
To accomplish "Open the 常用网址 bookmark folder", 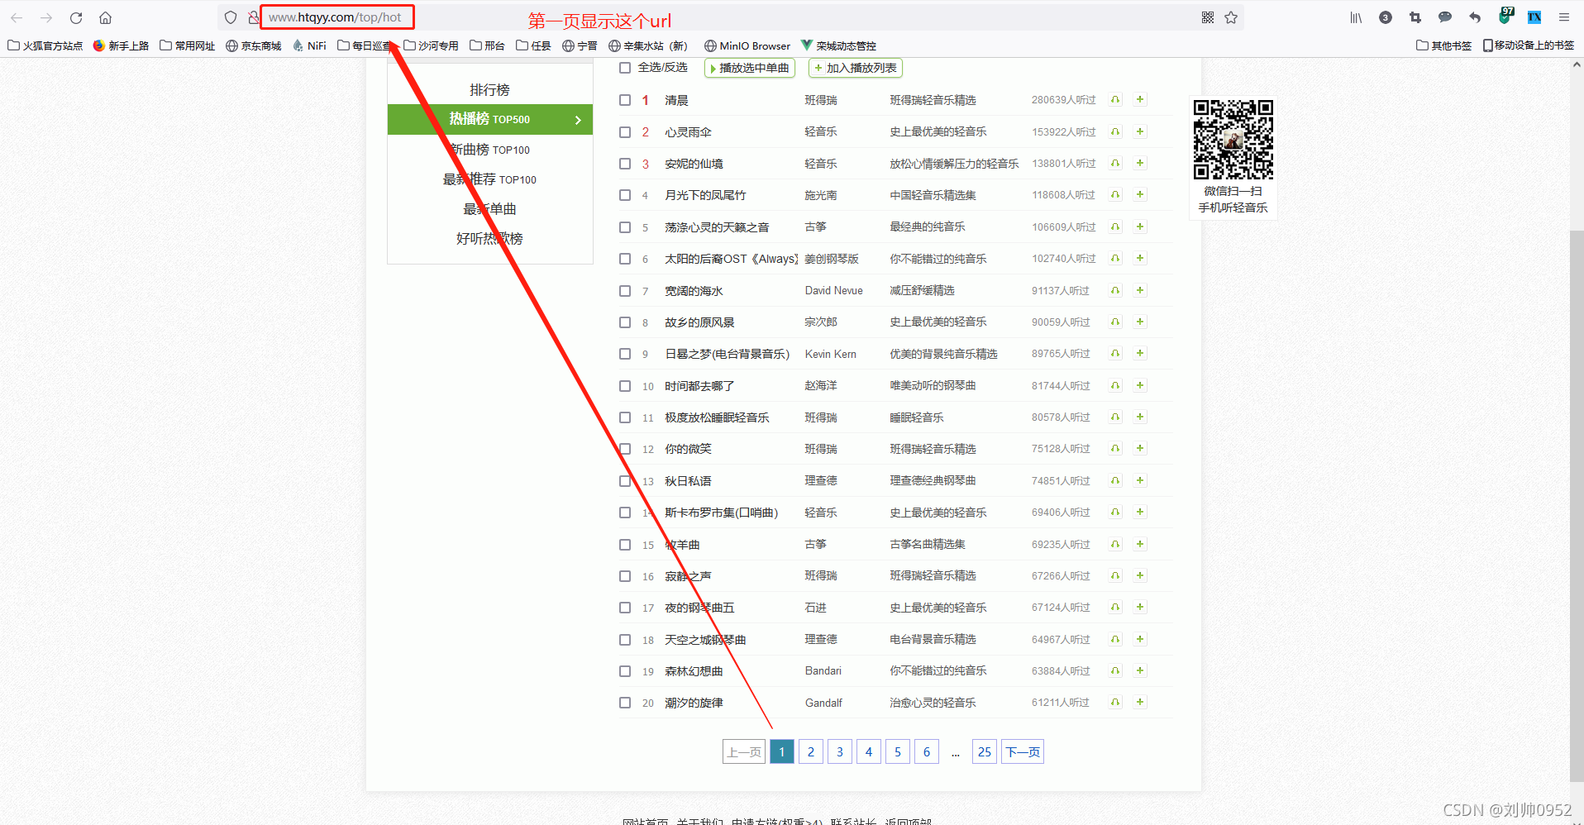I will [188, 45].
